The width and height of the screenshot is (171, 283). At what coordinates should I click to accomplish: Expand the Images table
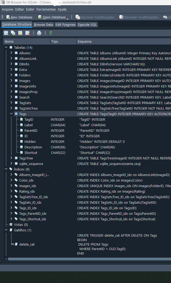coord(11,80)
